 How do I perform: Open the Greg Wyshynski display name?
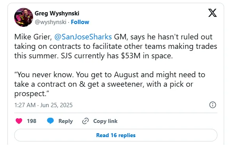coord(57,13)
